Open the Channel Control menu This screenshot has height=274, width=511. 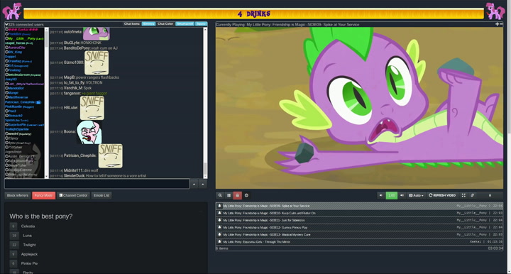[x=73, y=195]
